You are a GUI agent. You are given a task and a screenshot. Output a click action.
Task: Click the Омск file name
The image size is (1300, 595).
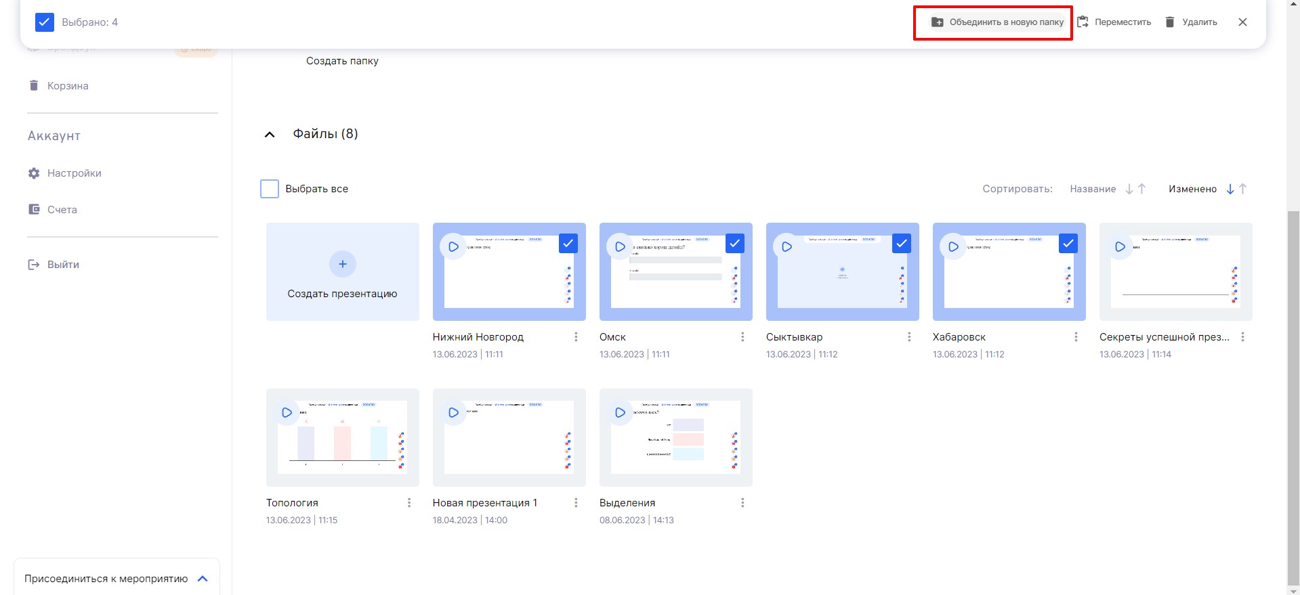coord(612,337)
